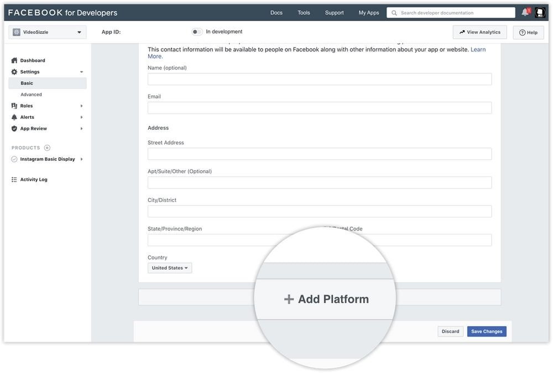Expand the App Review submenu arrow

(81, 128)
